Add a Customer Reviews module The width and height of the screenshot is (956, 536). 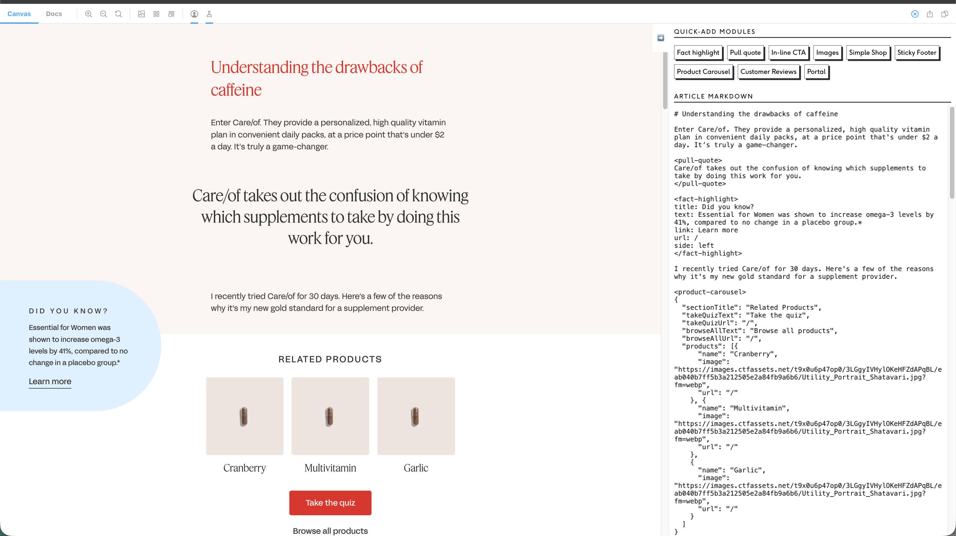tap(768, 72)
